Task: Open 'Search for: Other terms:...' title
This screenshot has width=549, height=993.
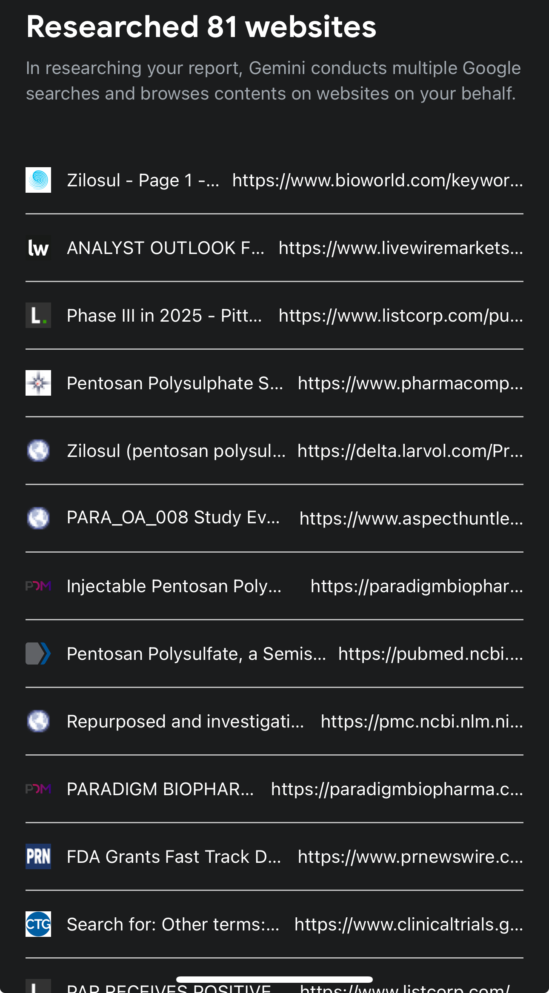Action: pos(173,925)
